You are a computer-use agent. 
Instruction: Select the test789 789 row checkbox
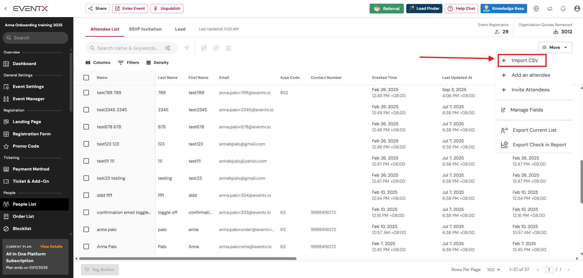pos(86,93)
